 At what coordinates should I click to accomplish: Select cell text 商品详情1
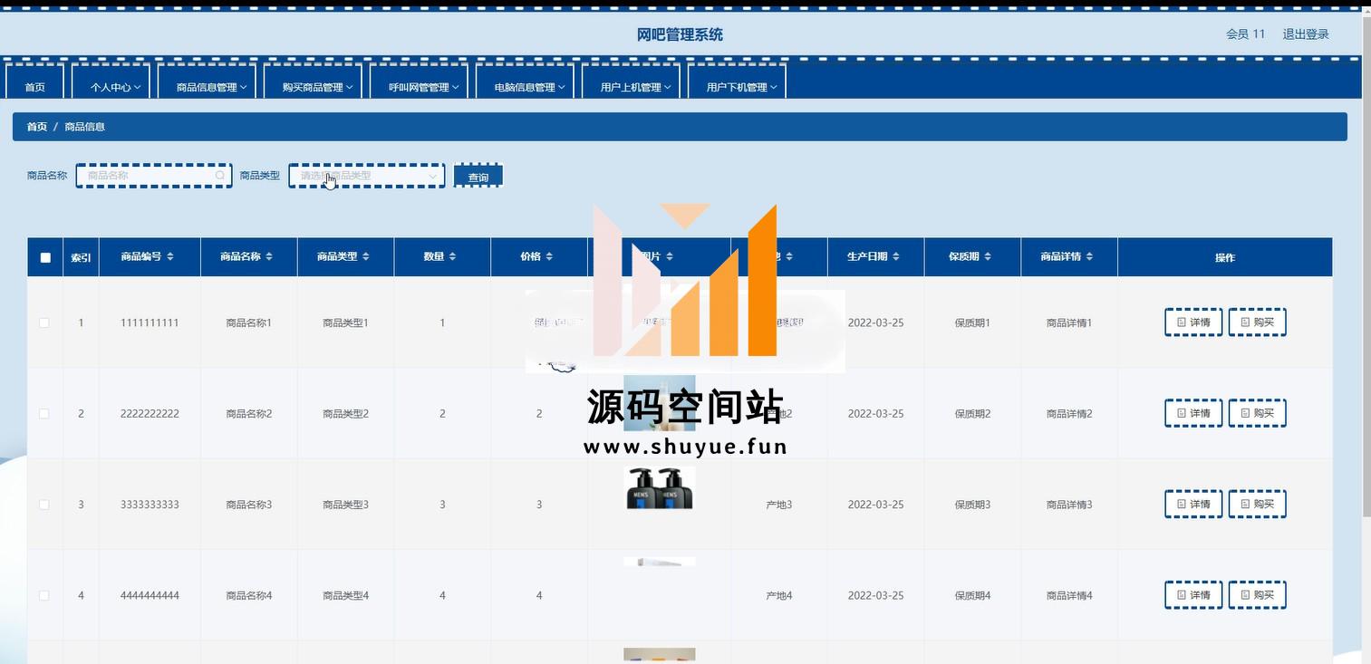(1069, 322)
